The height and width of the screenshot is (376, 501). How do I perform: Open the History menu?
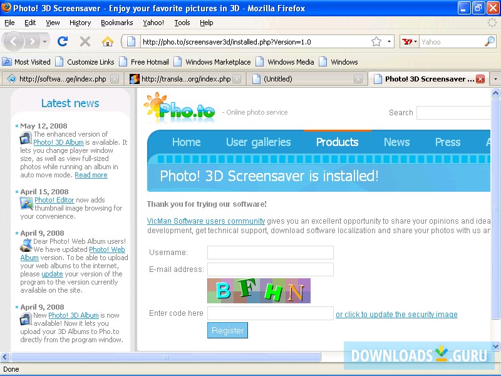coord(80,23)
